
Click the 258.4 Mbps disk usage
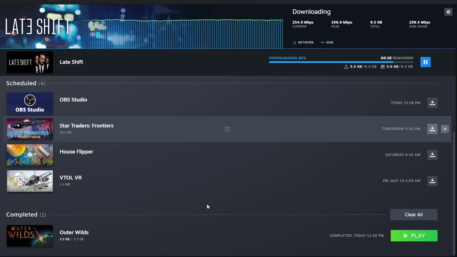(420, 22)
